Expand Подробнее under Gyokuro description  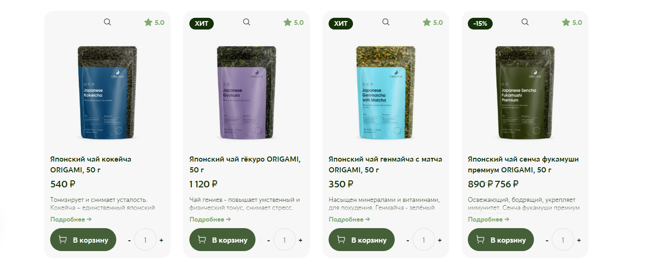pyautogui.click(x=210, y=219)
